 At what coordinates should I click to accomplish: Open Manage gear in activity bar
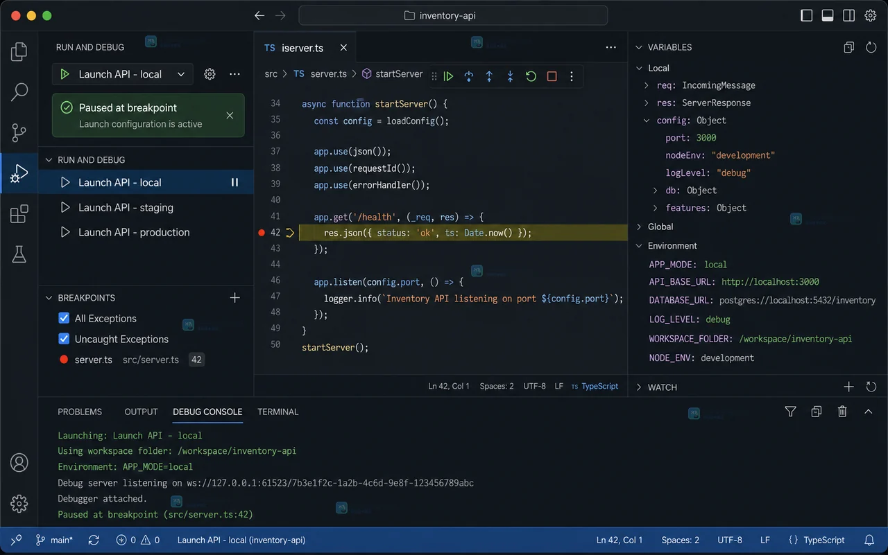pyautogui.click(x=19, y=504)
